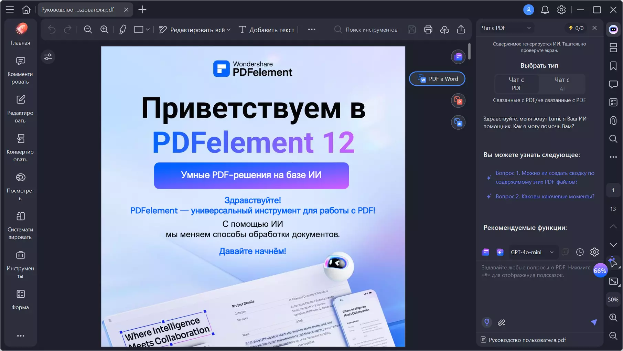Open the Систематизировать sidebar tab
This screenshot has width=623, height=351.
tap(20, 226)
